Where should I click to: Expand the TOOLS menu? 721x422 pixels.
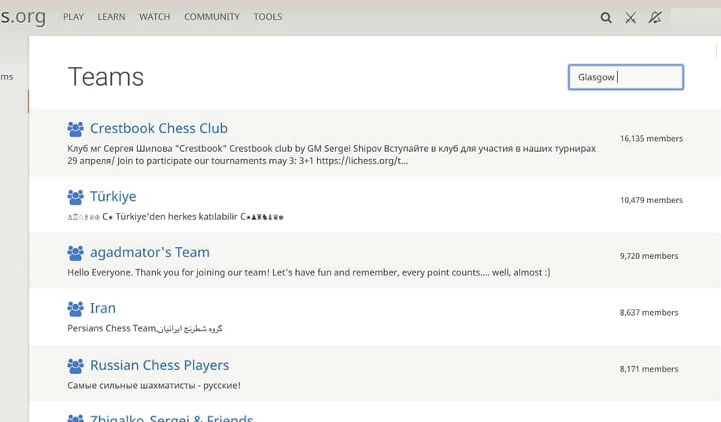[x=268, y=17]
